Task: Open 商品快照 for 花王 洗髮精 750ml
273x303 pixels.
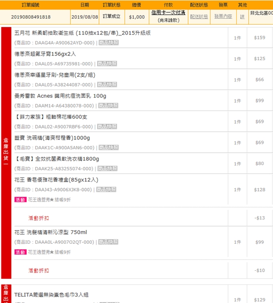Action: coord(108,242)
